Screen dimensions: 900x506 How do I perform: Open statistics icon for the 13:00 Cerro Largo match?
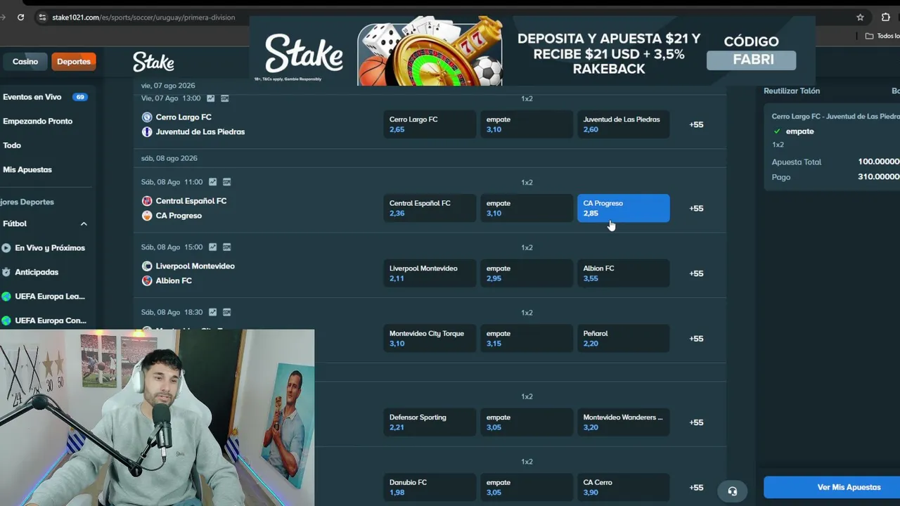coord(212,98)
